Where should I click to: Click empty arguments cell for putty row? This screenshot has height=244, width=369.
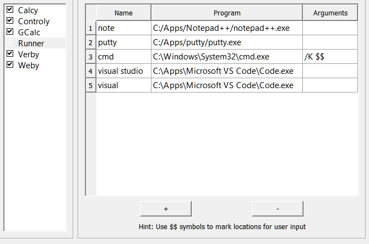point(330,42)
